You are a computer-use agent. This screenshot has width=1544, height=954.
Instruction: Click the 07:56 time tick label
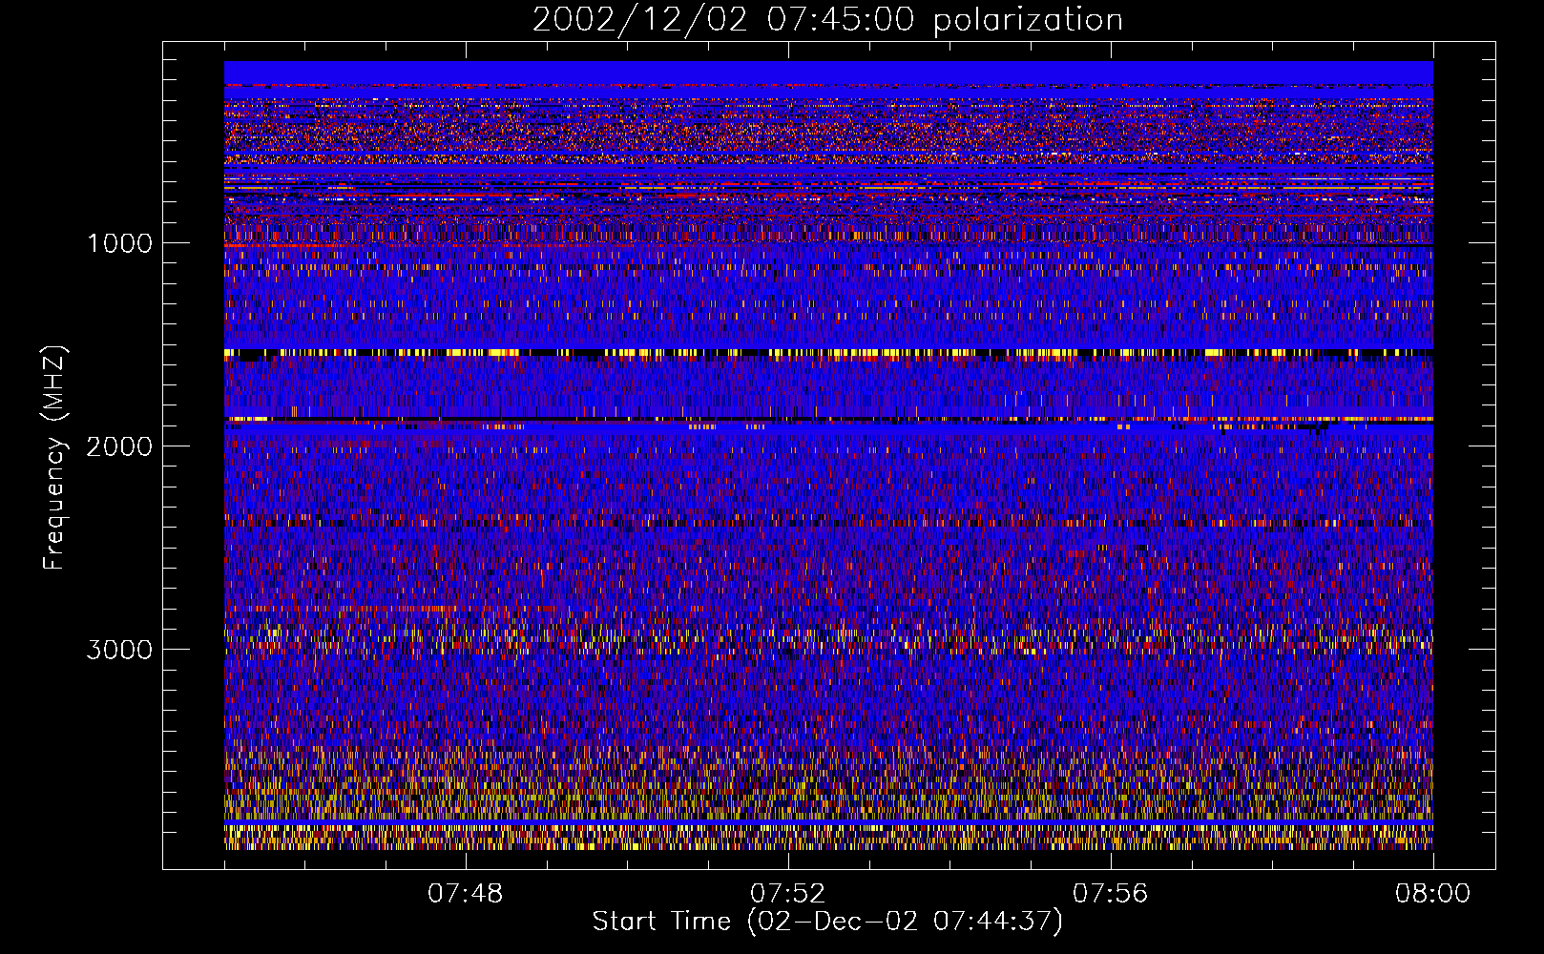tap(1110, 894)
